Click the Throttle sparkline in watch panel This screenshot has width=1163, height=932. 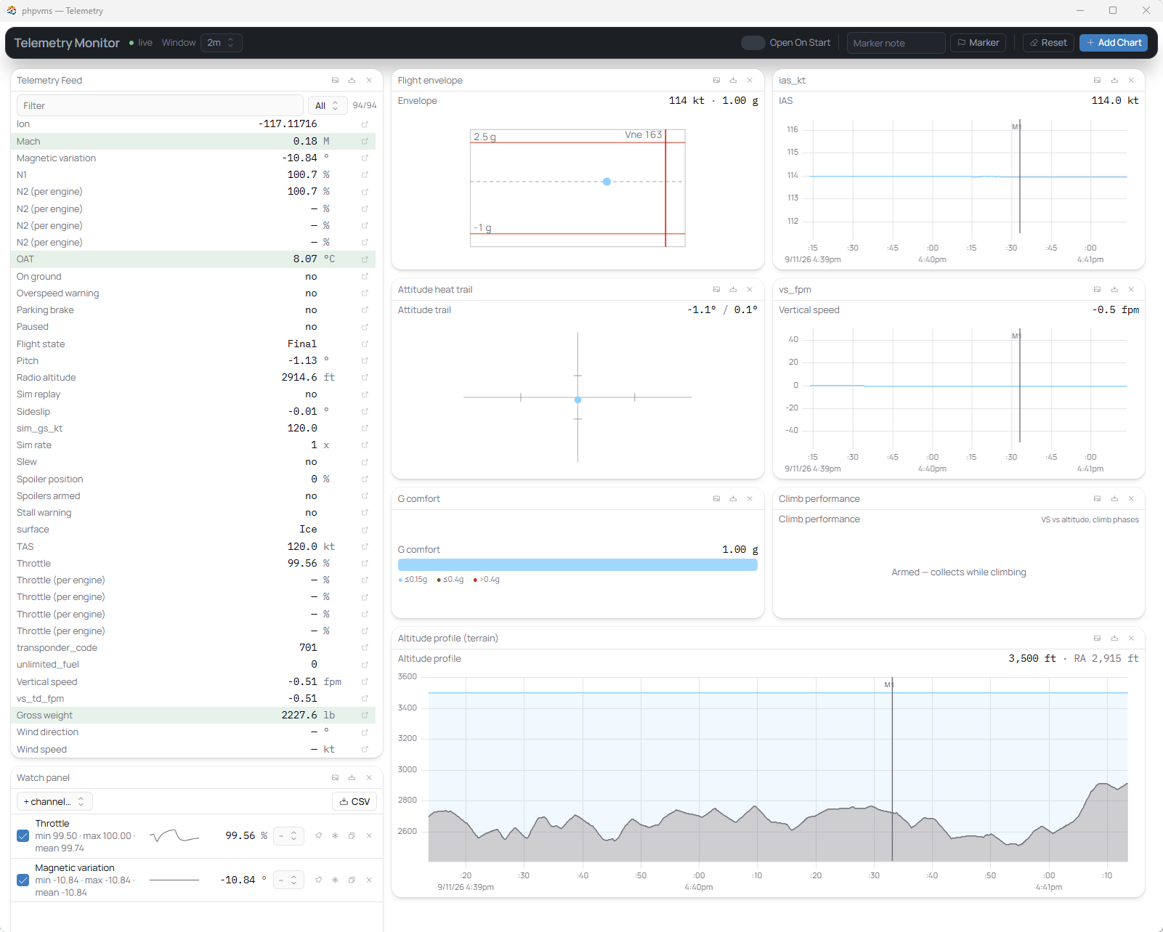pos(174,836)
